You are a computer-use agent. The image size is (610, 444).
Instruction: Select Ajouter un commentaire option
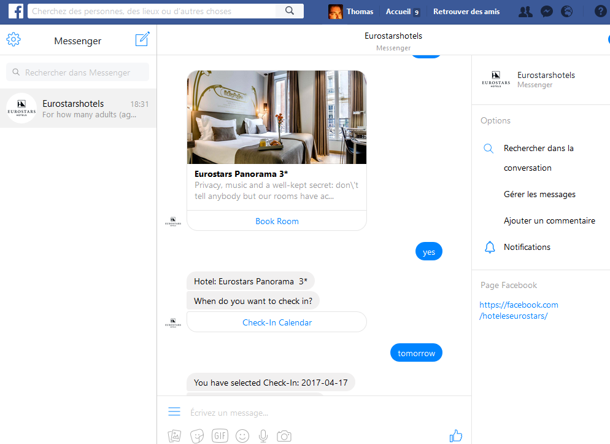[549, 220]
